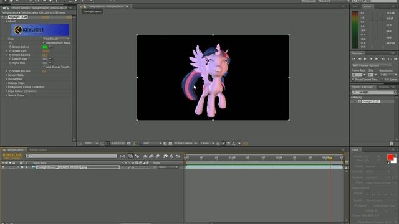The height and width of the screenshot is (224, 399).
Task: Click the effects search field
Action: [374, 93]
